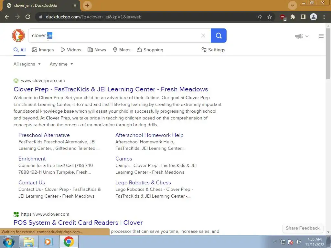Click the DuckDuckGo duck logo
Image resolution: width=331 pixels, height=248 pixels.
(18, 36)
